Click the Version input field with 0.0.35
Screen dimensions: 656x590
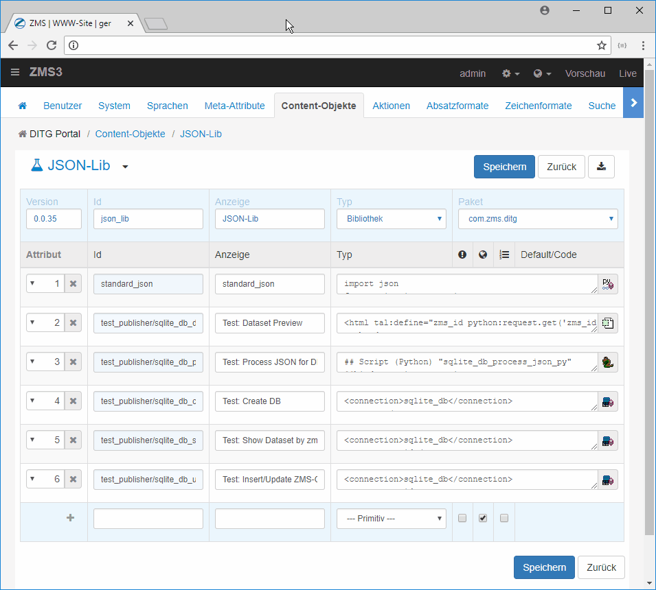(54, 219)
